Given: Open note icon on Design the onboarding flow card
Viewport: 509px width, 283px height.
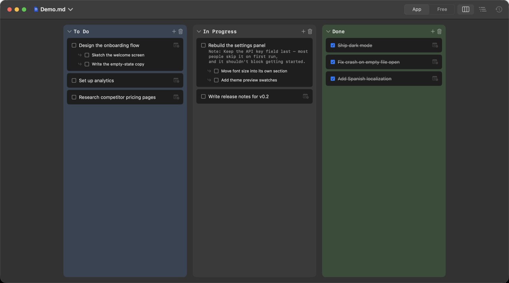Looking at the screenshot, I should 176,45.
